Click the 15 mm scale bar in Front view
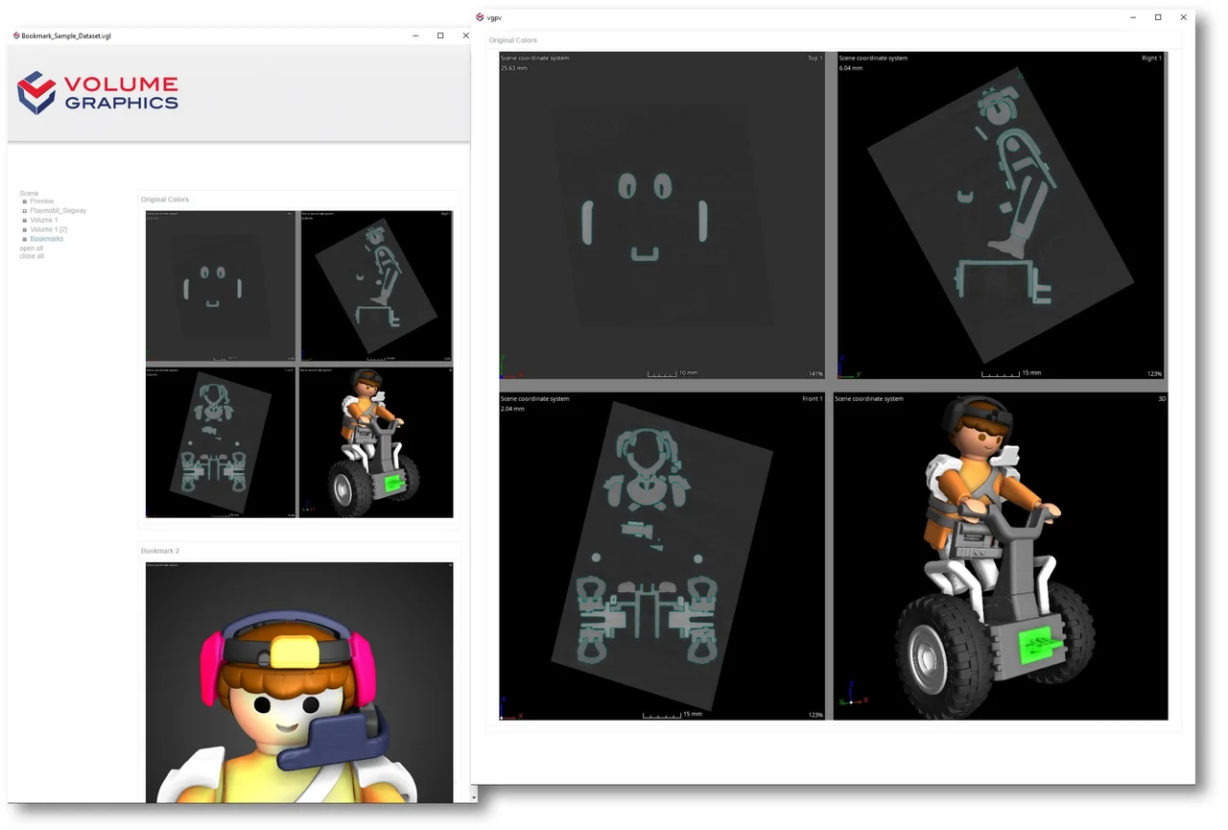 pos(672,714)
